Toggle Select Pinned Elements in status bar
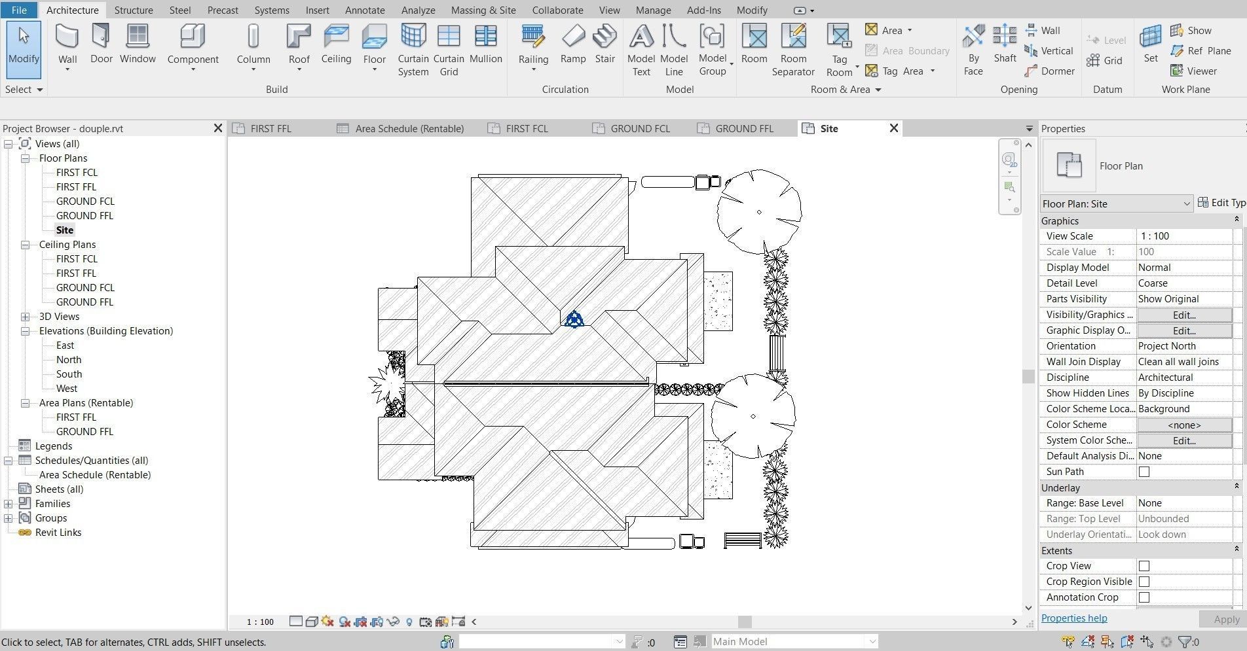The height and width of the screenshot is (651, 1247). point(1107,642)
